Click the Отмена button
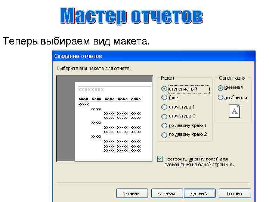Screen dimensions: 269x202 pyautogui.click(x=132, y=194)
